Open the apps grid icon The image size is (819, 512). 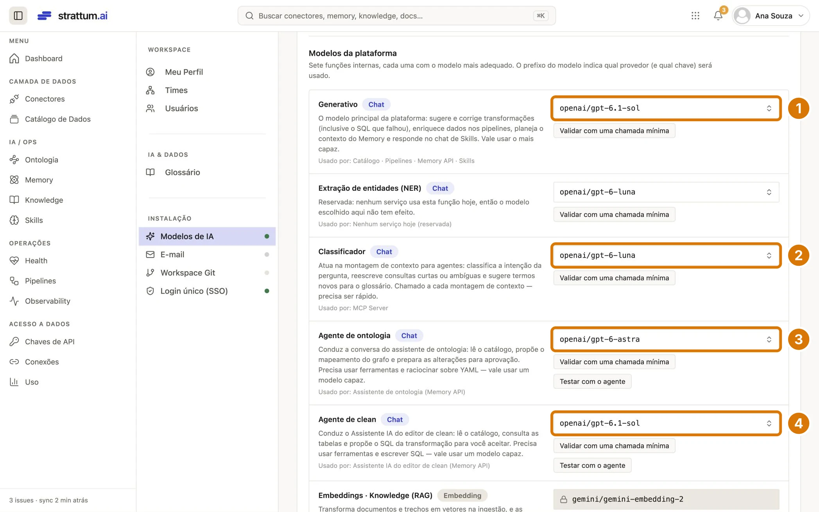(695, 16)
